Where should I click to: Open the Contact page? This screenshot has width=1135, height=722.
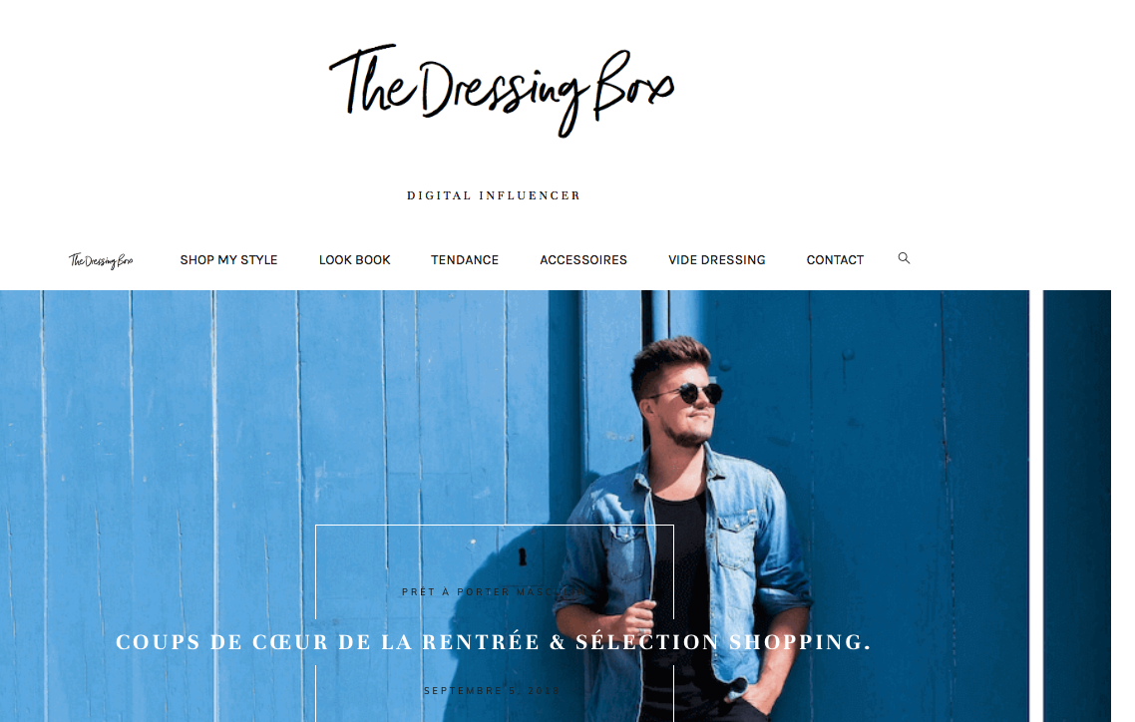click(x=835, y=259)
